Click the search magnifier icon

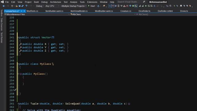pyautogui.click(x=144, y=2)
